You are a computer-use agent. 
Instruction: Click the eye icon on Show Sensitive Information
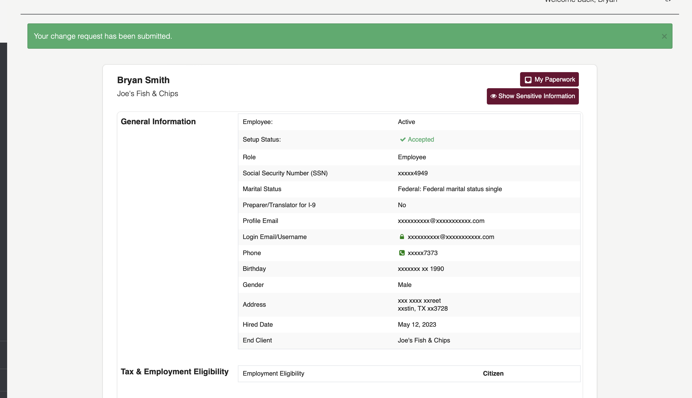pyautogui.click(x=494, y=96)
